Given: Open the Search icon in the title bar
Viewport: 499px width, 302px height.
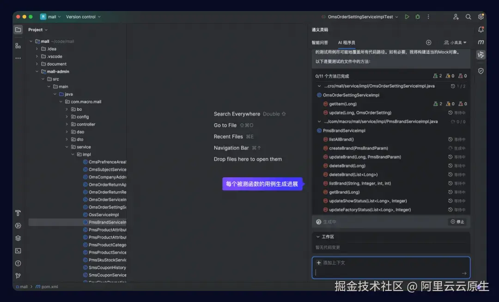Looking at the screenshot, I should 468,17.
